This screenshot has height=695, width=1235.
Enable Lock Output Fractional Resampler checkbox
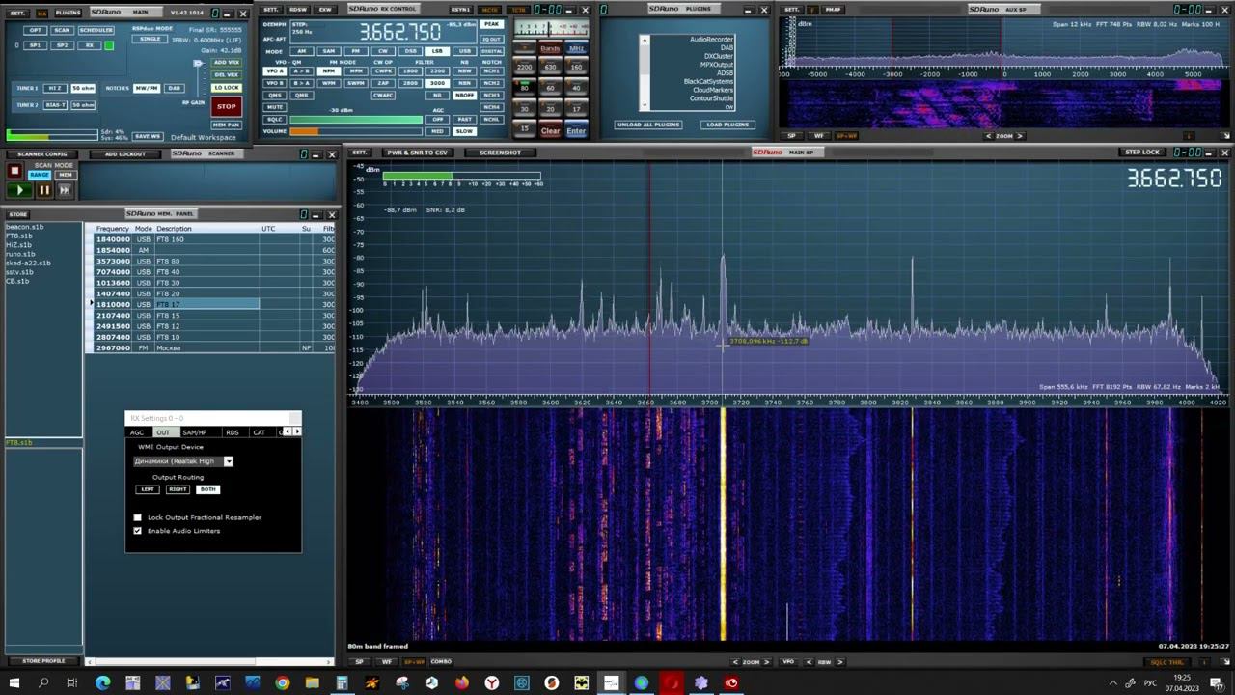point(137,517)
